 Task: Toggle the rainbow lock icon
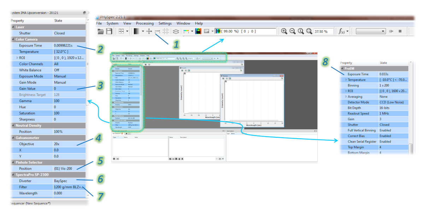pos(199,31)
